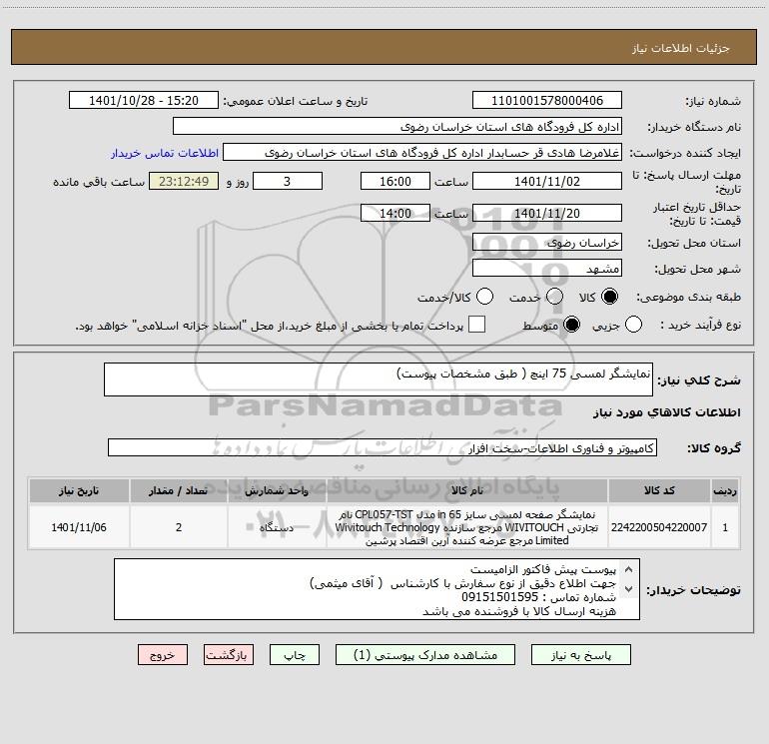This screenshot has width=769, height=744.
Task: Click the خروج exit button
Action: coord(163,655)
